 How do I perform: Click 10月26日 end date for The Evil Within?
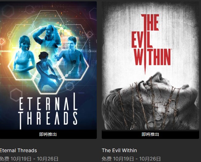click(x=150, y=159)
